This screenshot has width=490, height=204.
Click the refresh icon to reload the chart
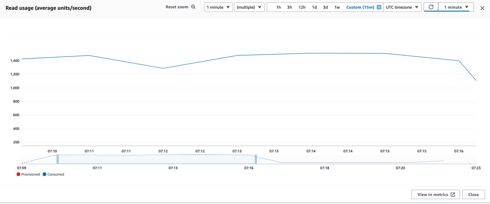point(431,7)
